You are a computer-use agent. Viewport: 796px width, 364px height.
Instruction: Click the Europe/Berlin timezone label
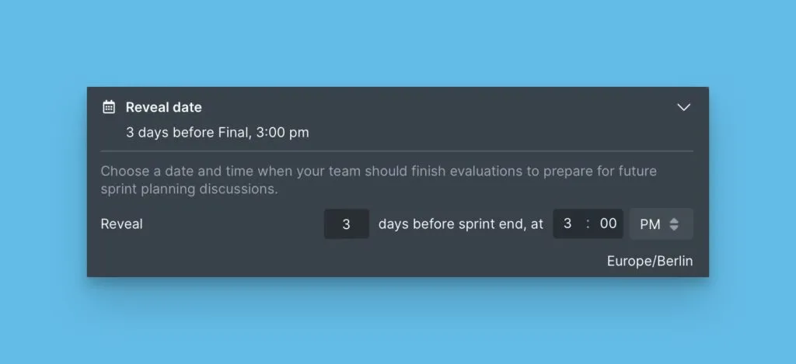pyautogui.click(x=649, y=261)
